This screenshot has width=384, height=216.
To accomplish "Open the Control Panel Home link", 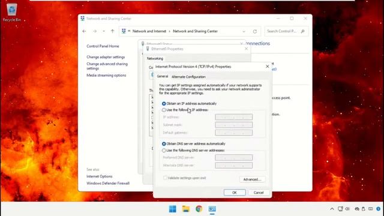I will 103,46.
